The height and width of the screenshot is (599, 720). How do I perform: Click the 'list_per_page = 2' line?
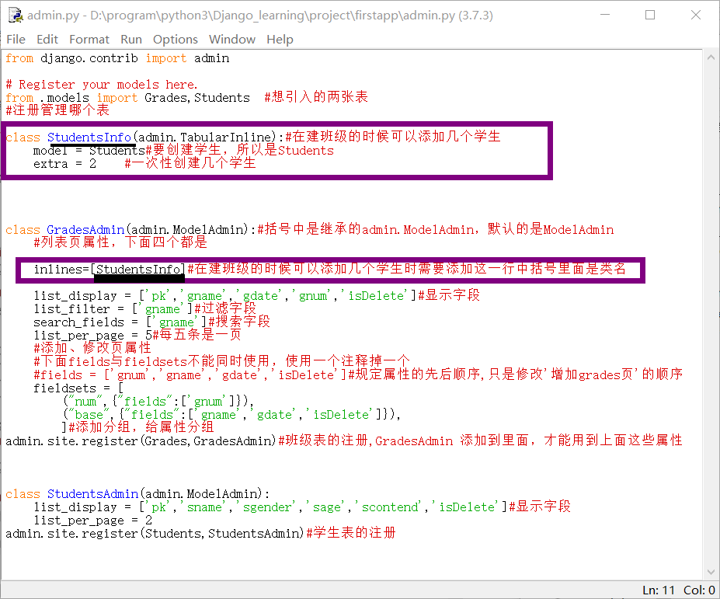pos(92,521)
